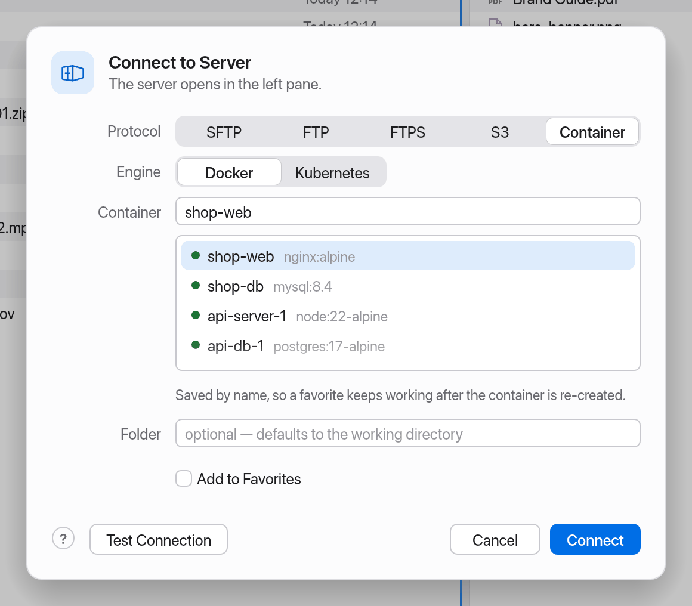This screenshot has width=692, height=606.
Task: Choose the S3 protocol
Action: coord(499,132)
